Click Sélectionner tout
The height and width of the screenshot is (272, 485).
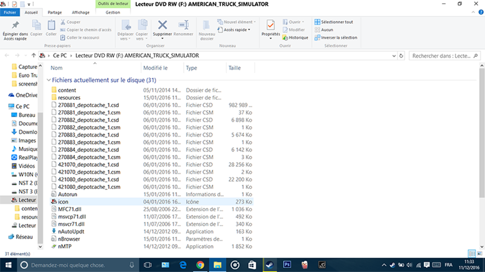click(x=334, y=22)
